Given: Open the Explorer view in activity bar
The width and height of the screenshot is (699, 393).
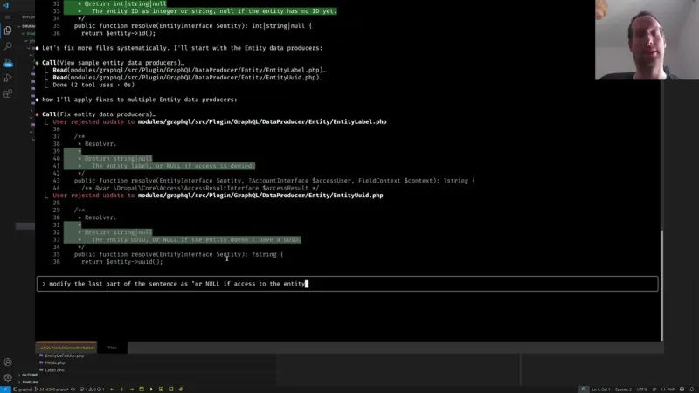Looking at the screenshot, I should 8,28.
